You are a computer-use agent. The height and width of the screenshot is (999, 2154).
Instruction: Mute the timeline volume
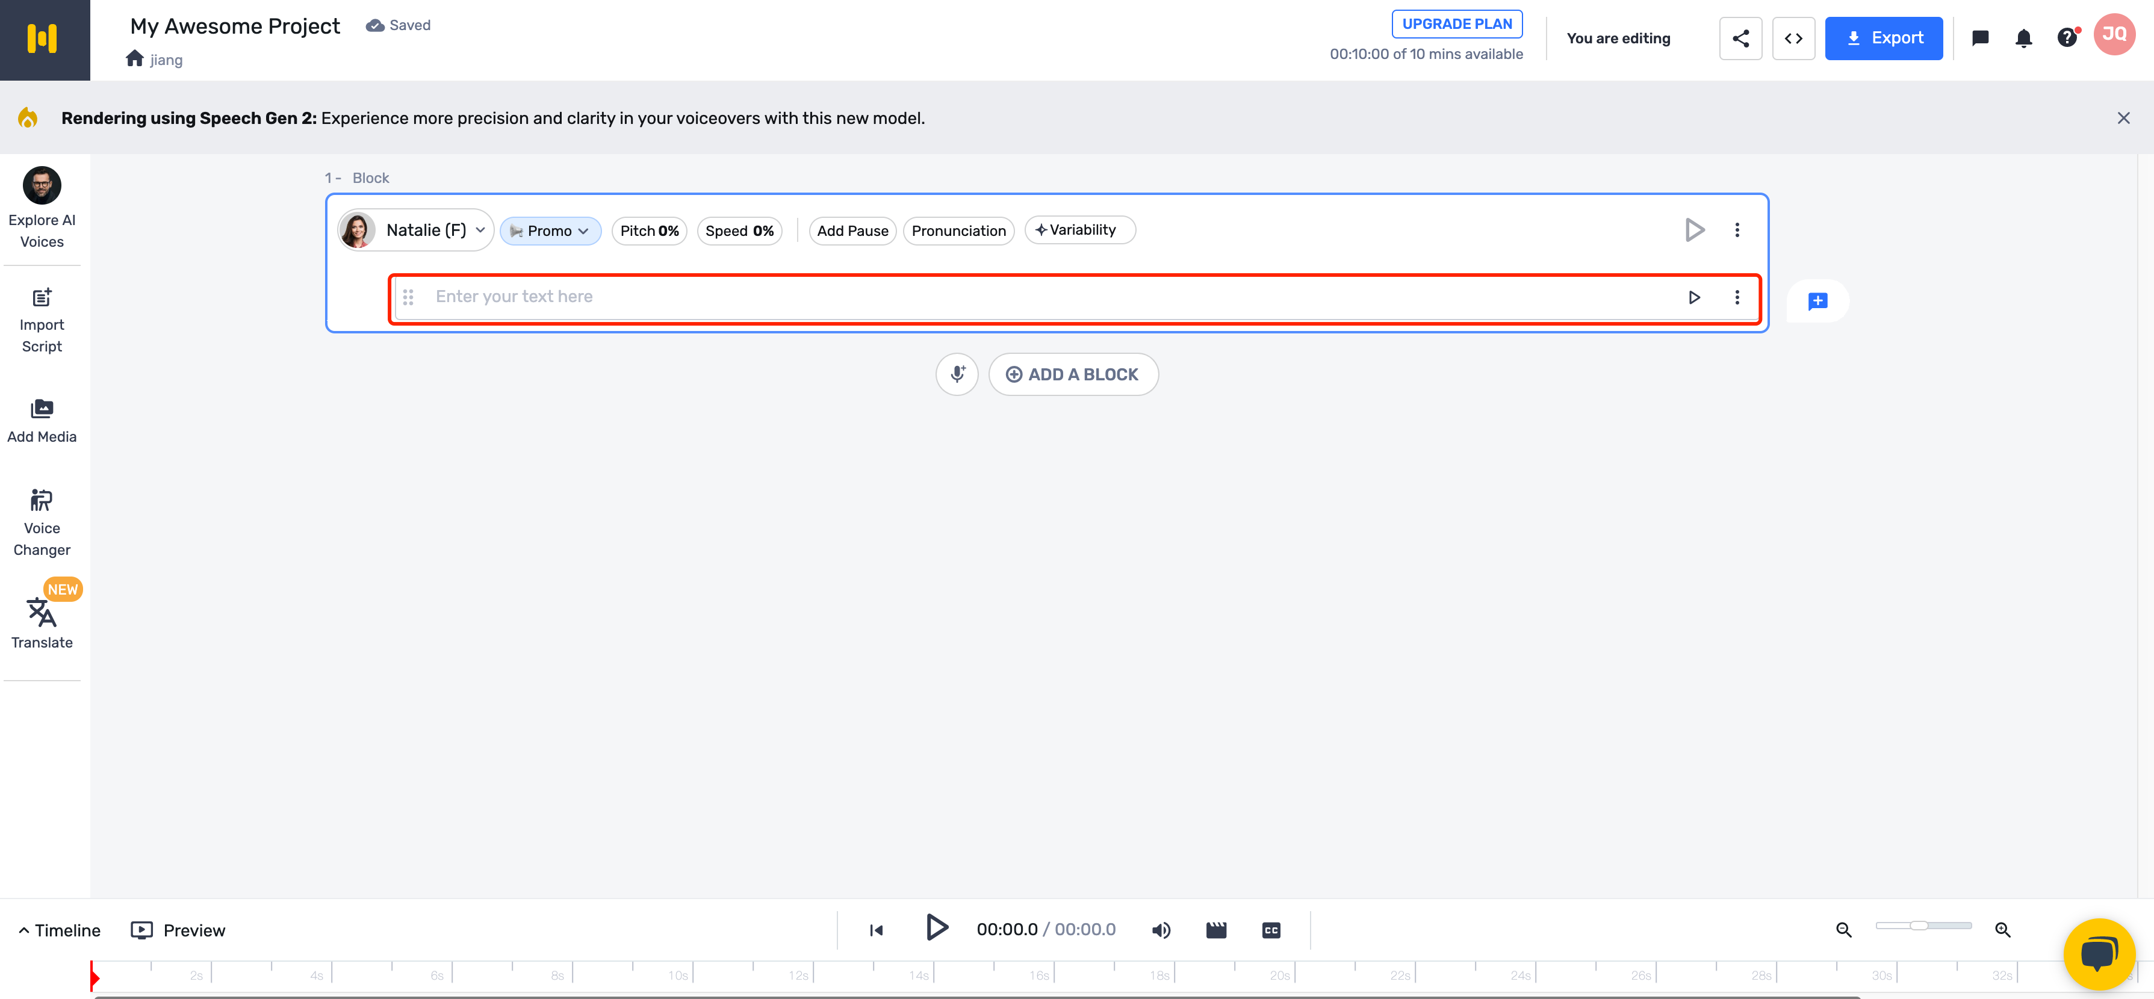pos(1161,930)
